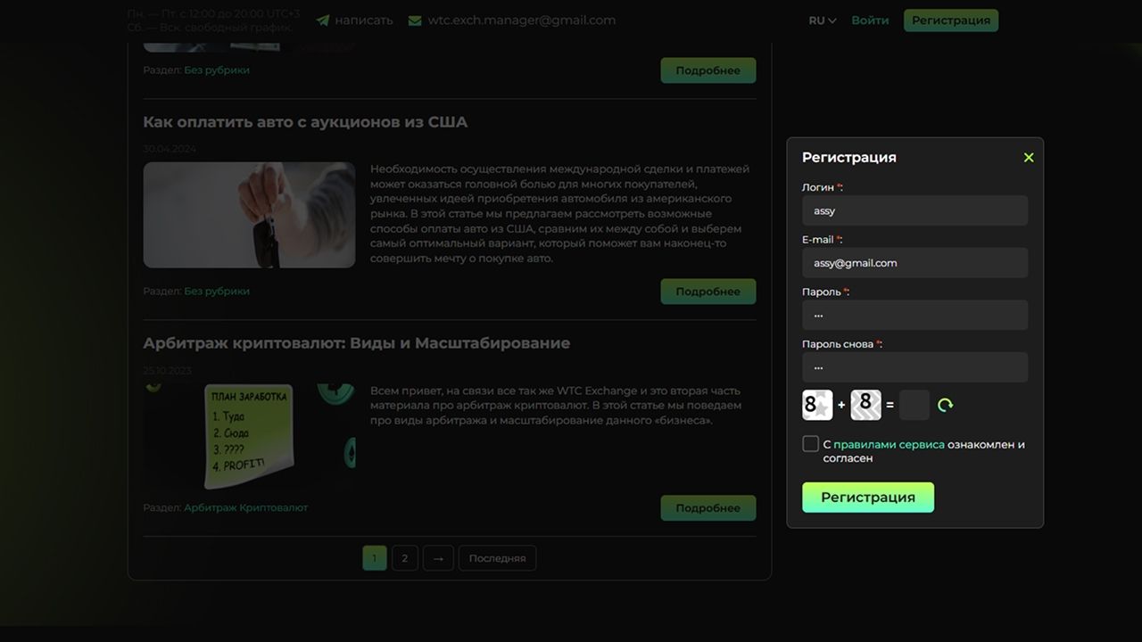
Task: Click Войти in the header
Action: coord(870,21)
